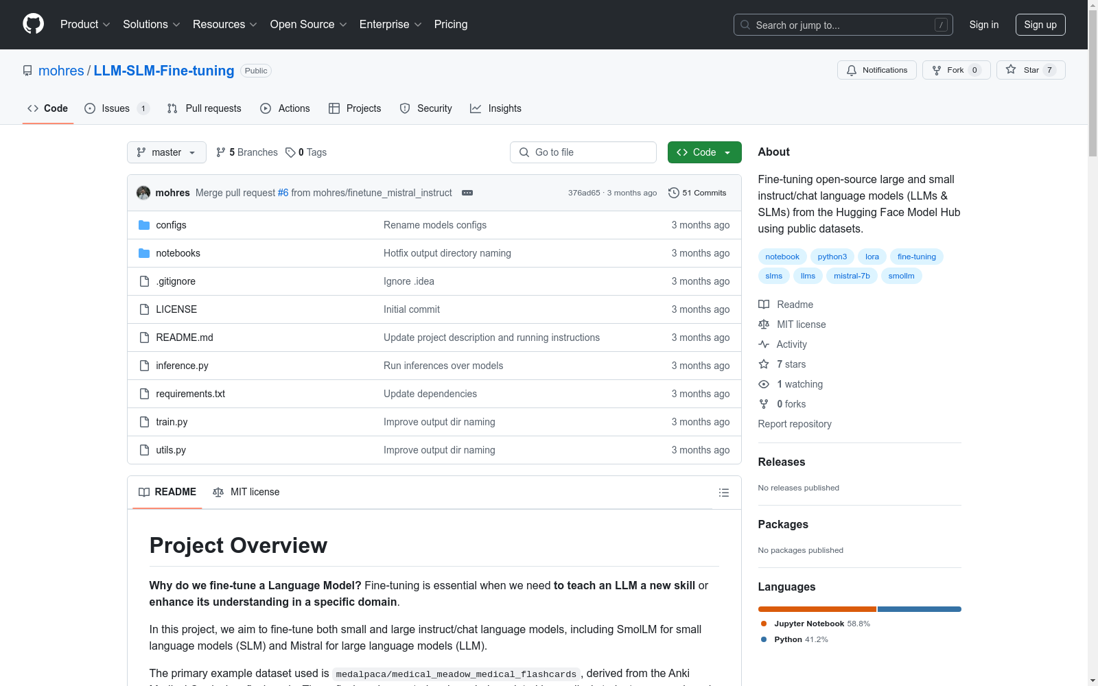
Task: Open the "Hotfix output directory naming" commit message
Action: tap(447, 253)
